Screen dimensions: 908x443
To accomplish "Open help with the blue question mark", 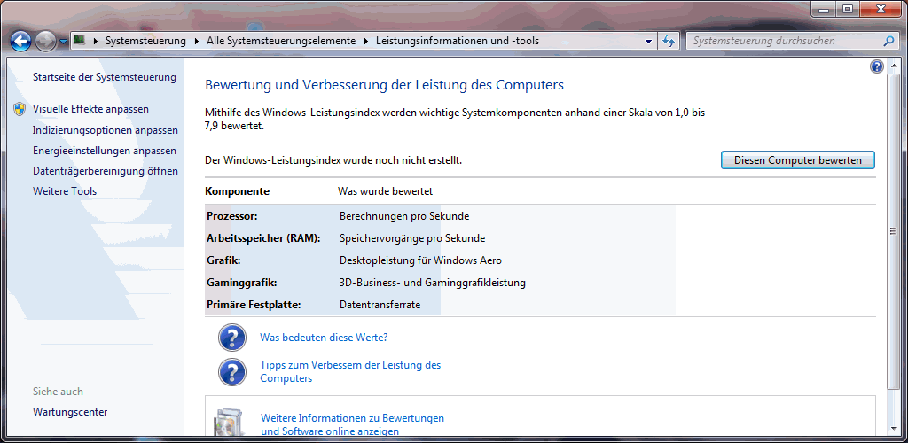I will [x=877, y=66].
